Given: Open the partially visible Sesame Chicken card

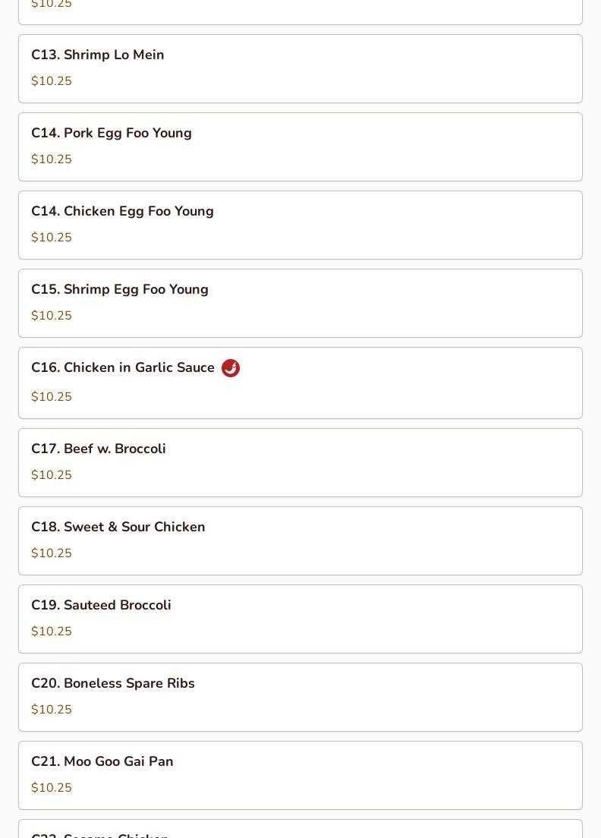Looking at the screenshot, I should pos(300,829).
